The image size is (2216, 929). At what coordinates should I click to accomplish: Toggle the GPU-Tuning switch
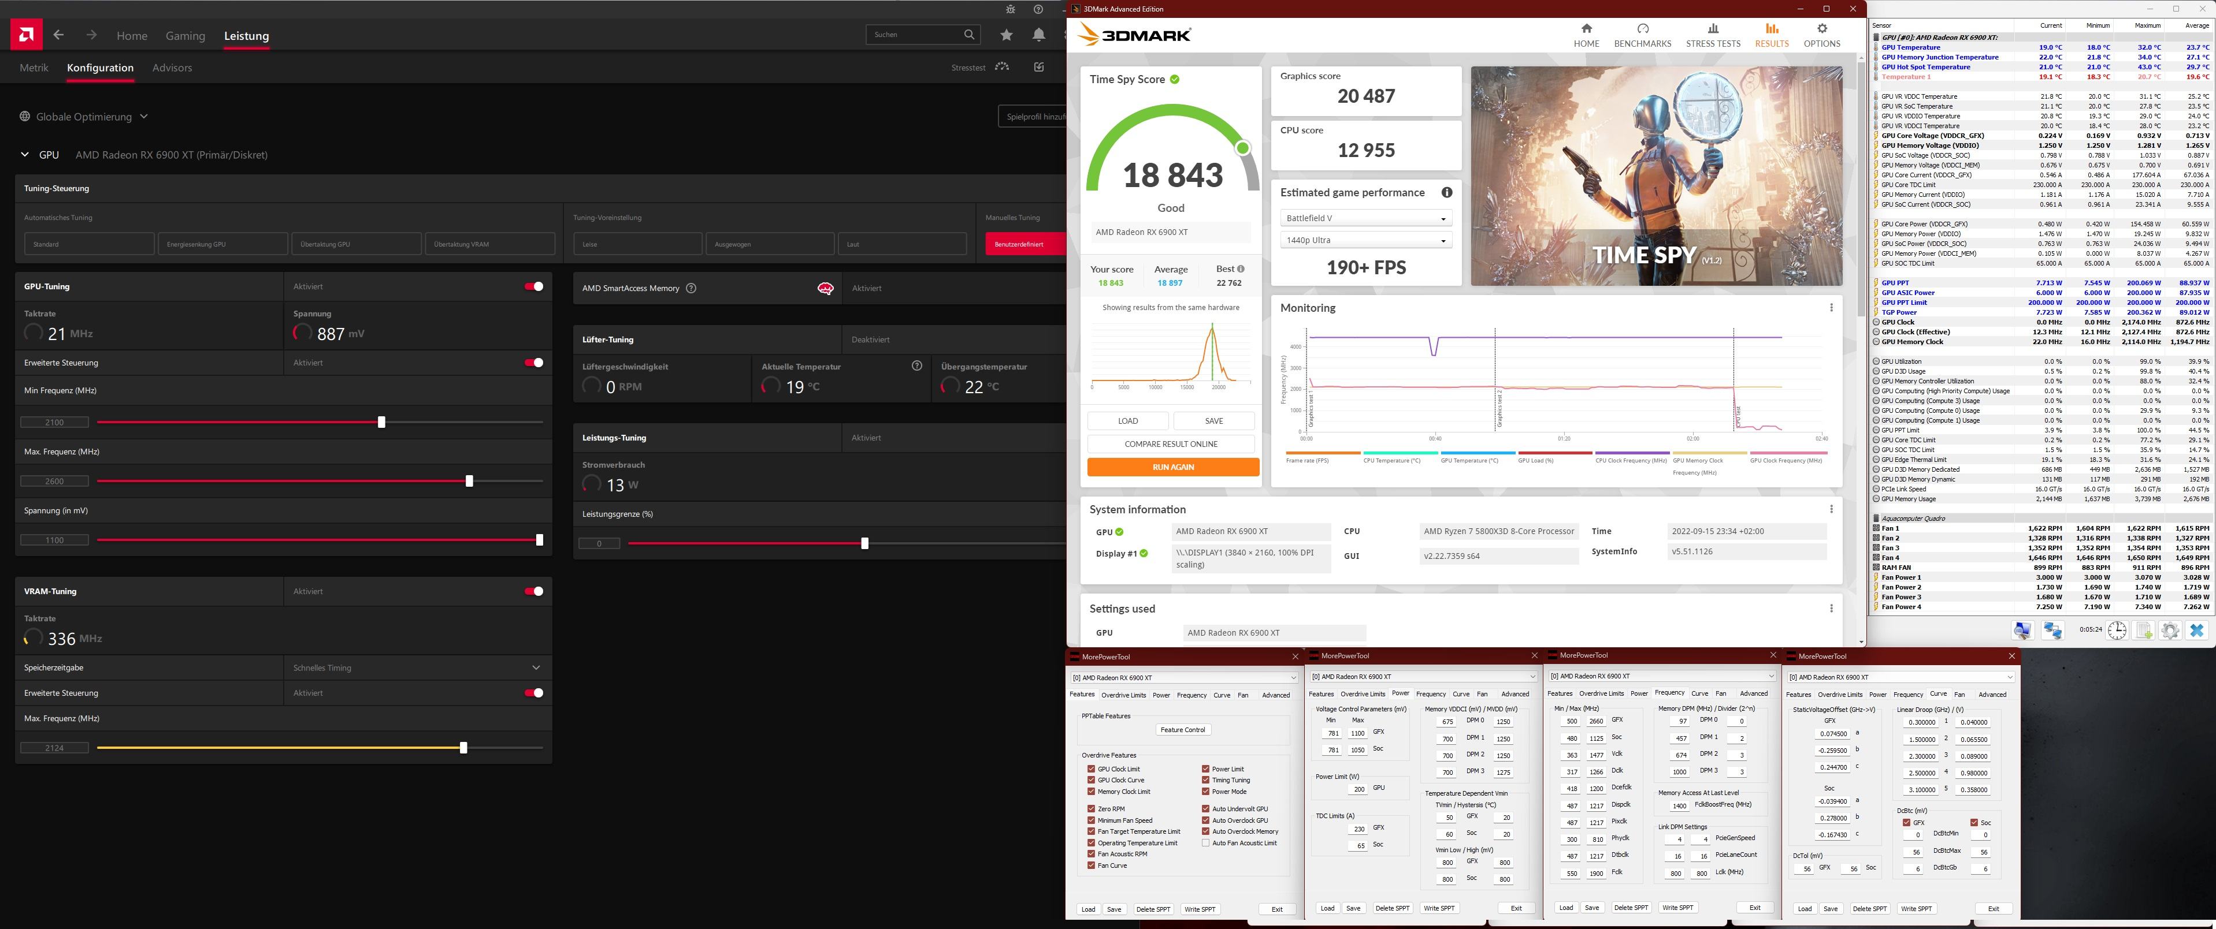pyautogui.click(x=534, y=286)
